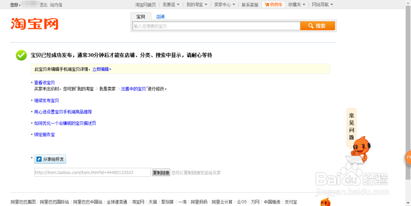
Task: Open the 常见问题 FAQ tab
Action: (x=351, y=127)
